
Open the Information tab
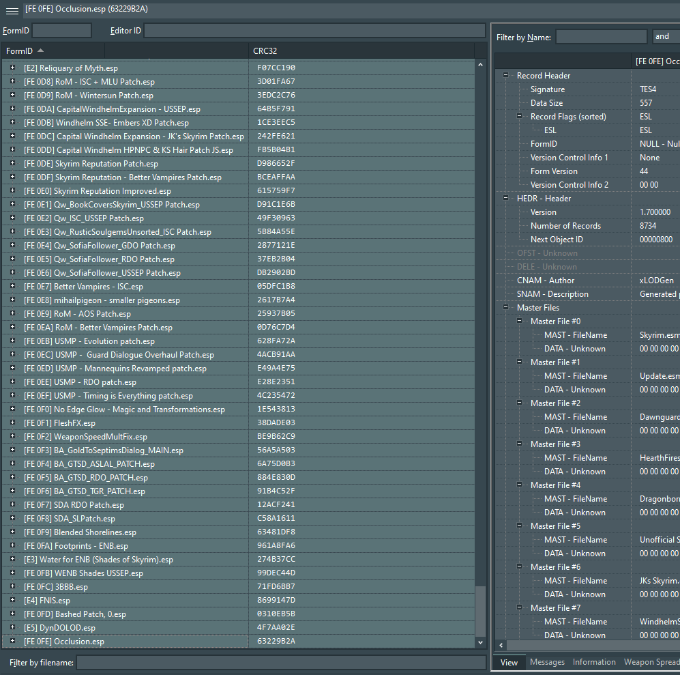(x=594, y=662)
